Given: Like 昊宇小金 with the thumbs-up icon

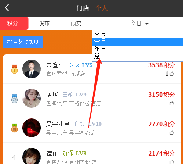Looking at the screenshot, I should pyautogui.click(x=172, y=132).
